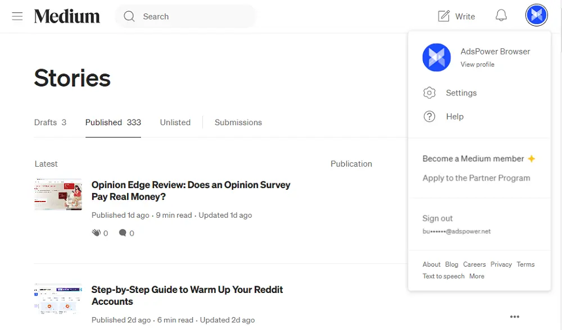The height and width of the screenshot is (330, 562).
Task: Open three-dot menu for Reddit story
Action: [514, 317]
